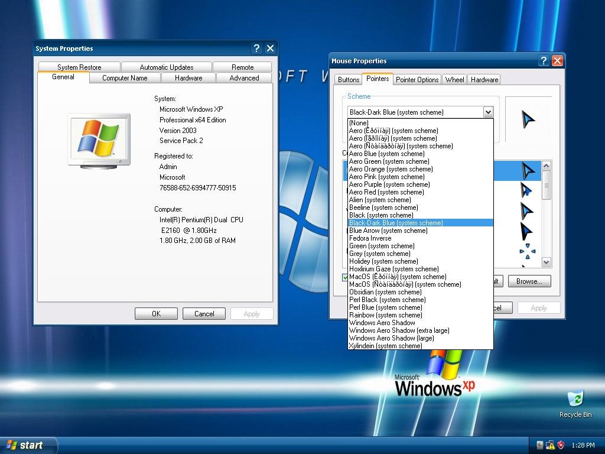Toggle the checkbox below the cursor list
This screenshot has width=605, height=454.
tap(345, 277)
